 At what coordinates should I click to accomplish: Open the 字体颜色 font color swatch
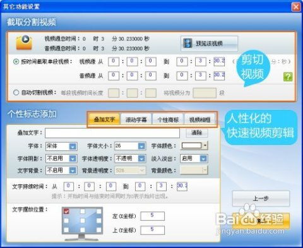194,146
